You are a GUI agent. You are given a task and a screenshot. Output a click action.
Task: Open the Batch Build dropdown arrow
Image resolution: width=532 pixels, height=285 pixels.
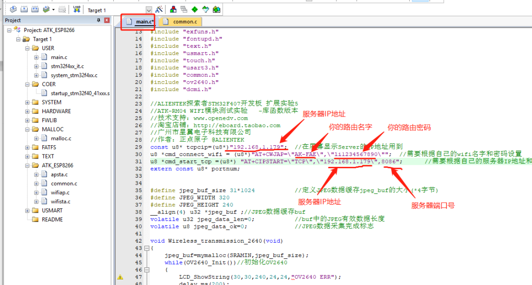[53, 10]
